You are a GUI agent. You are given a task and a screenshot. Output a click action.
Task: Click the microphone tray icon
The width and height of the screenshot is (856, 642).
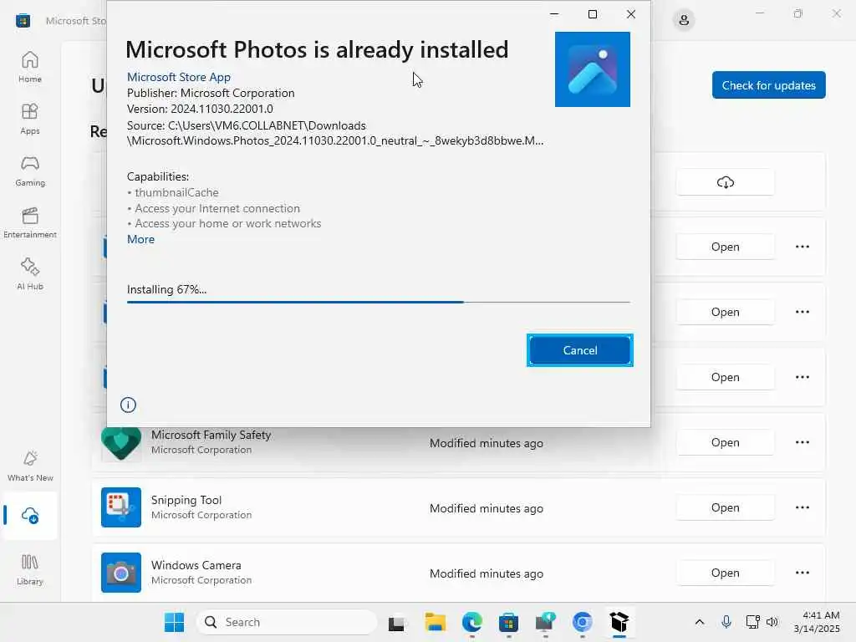coord(726,622)
